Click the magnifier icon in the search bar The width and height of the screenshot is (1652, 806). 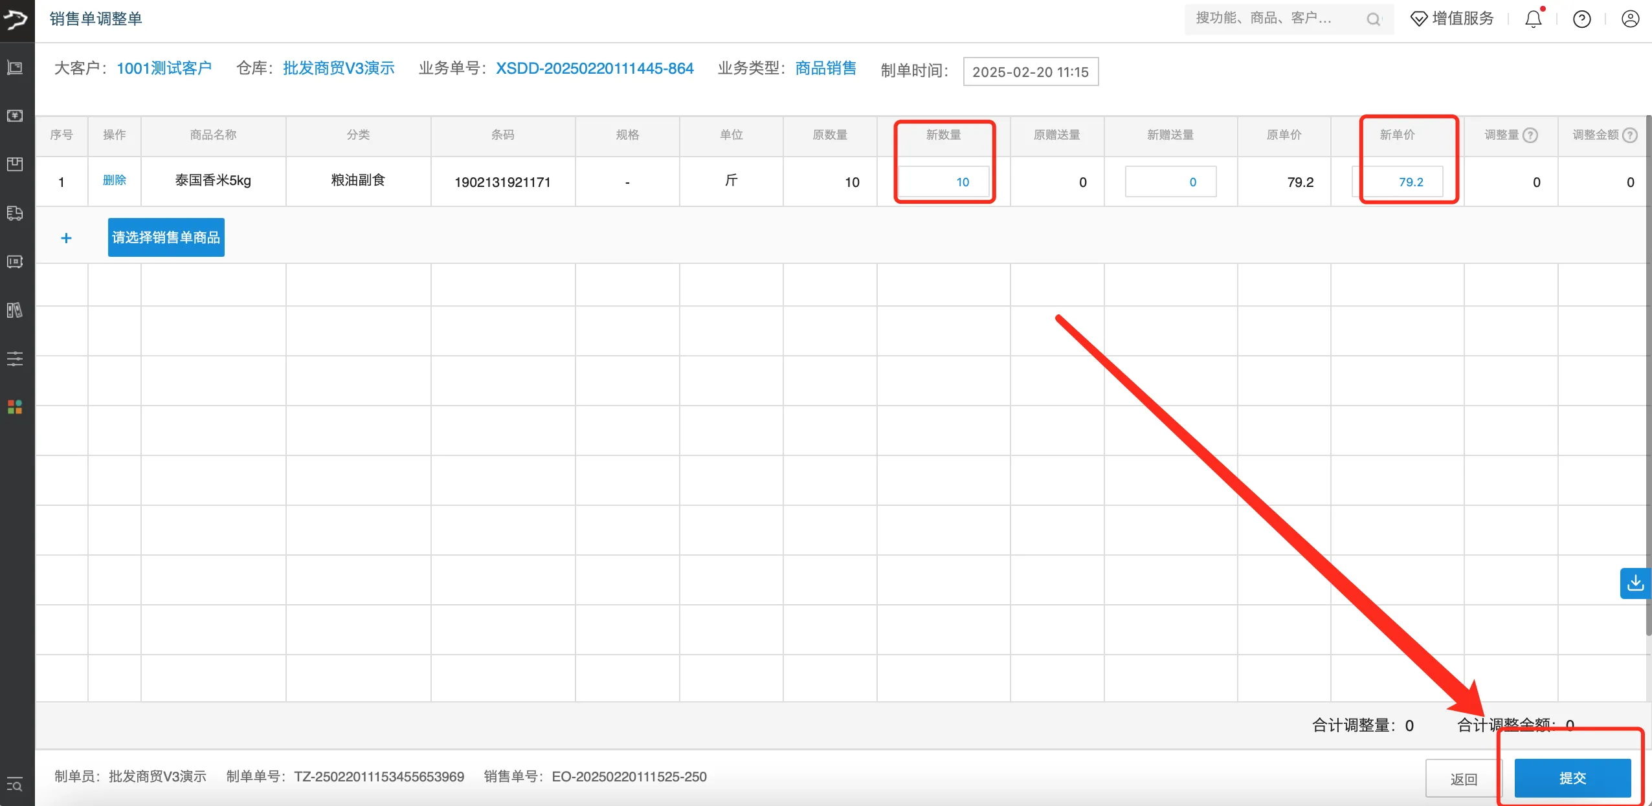point(1374,19)
